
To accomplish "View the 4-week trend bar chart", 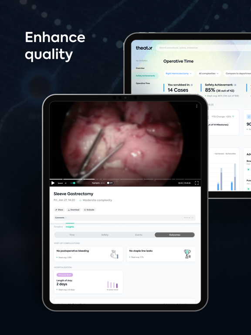I will pyautogui.click(x=112, y=284).
